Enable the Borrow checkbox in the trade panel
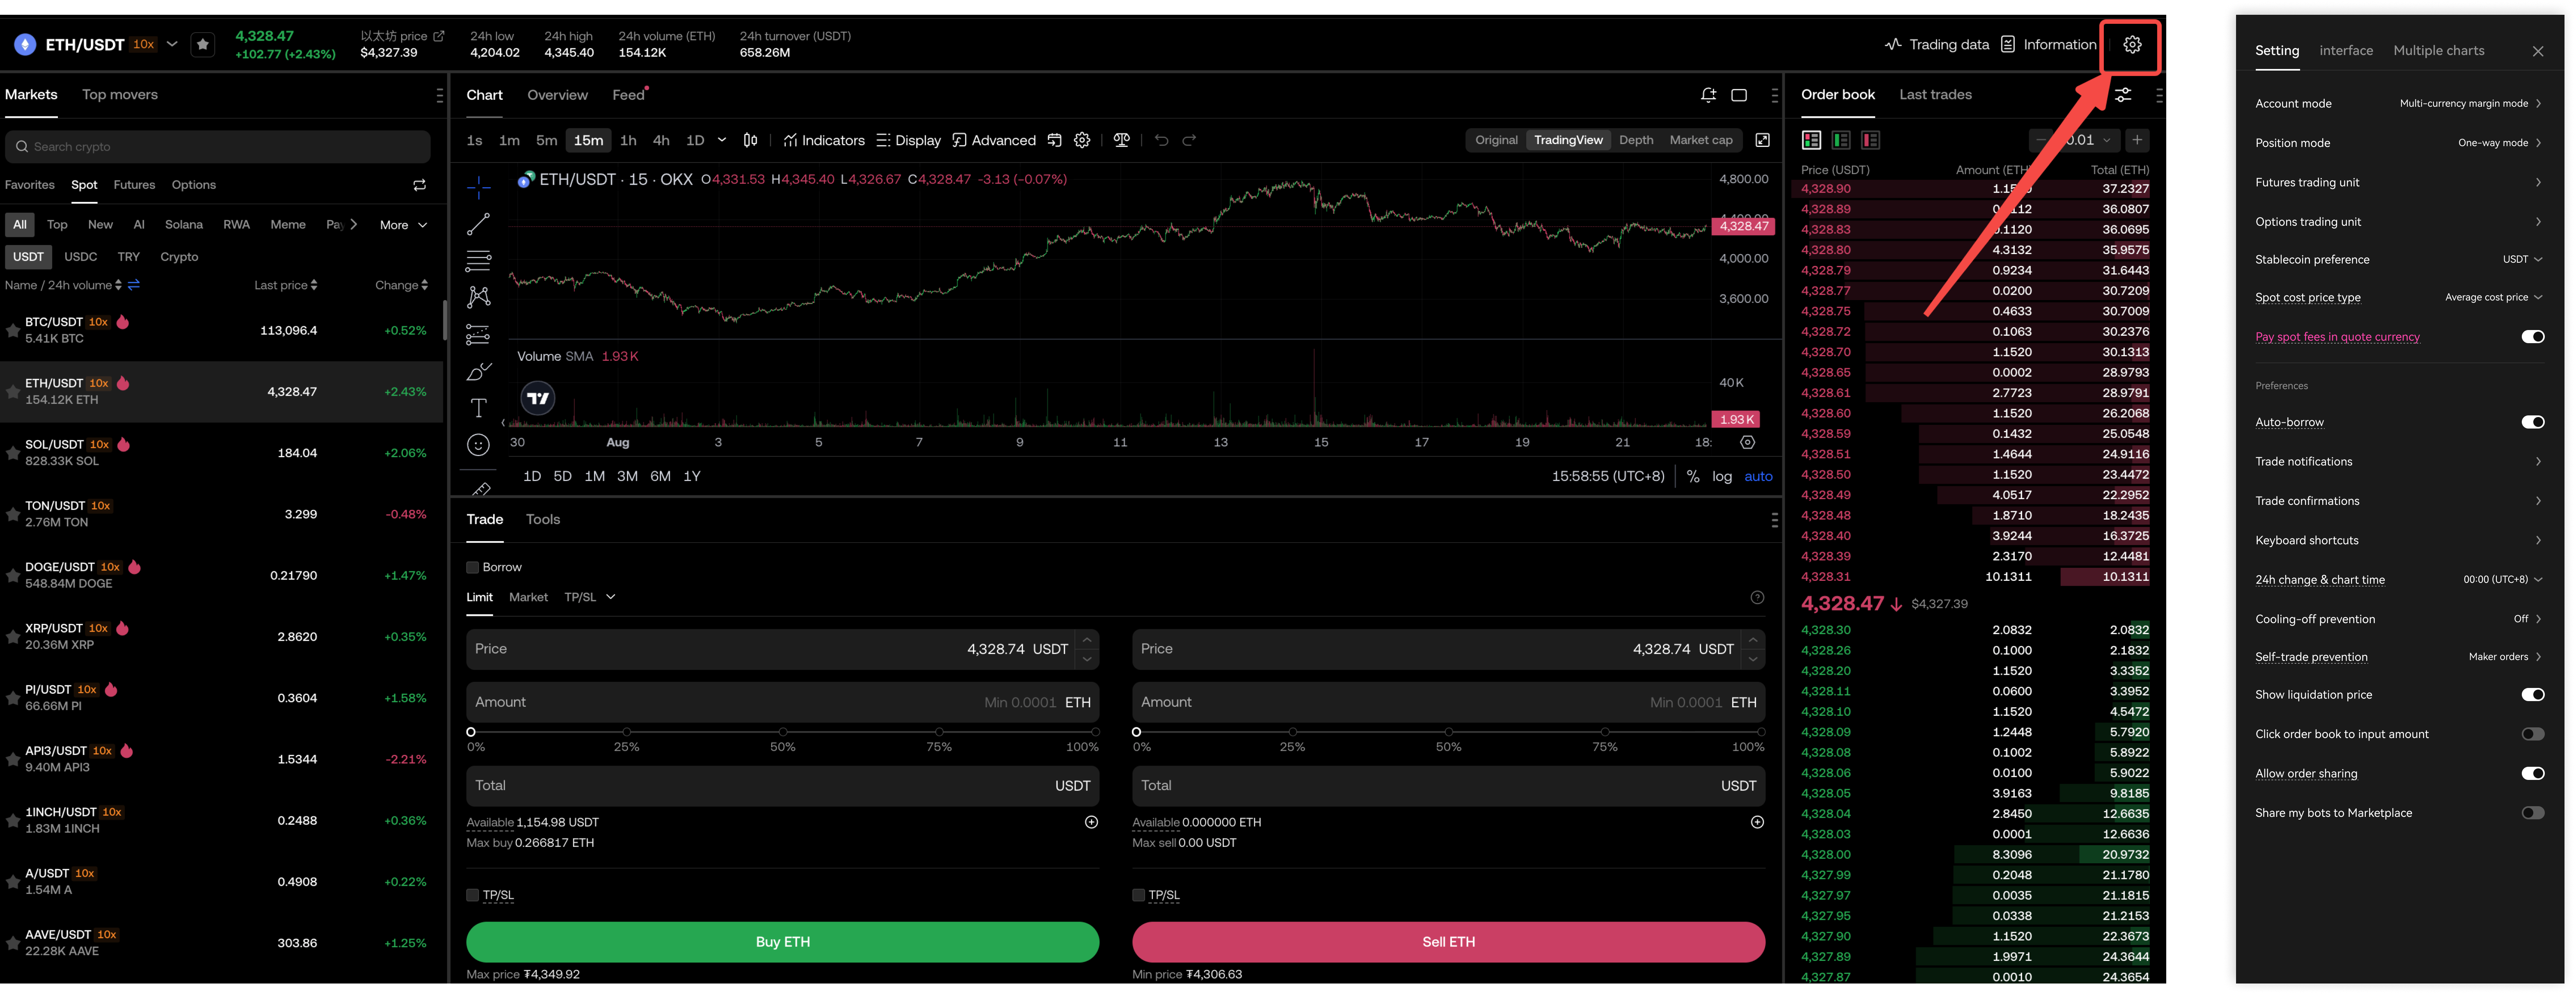 [472, 567]
